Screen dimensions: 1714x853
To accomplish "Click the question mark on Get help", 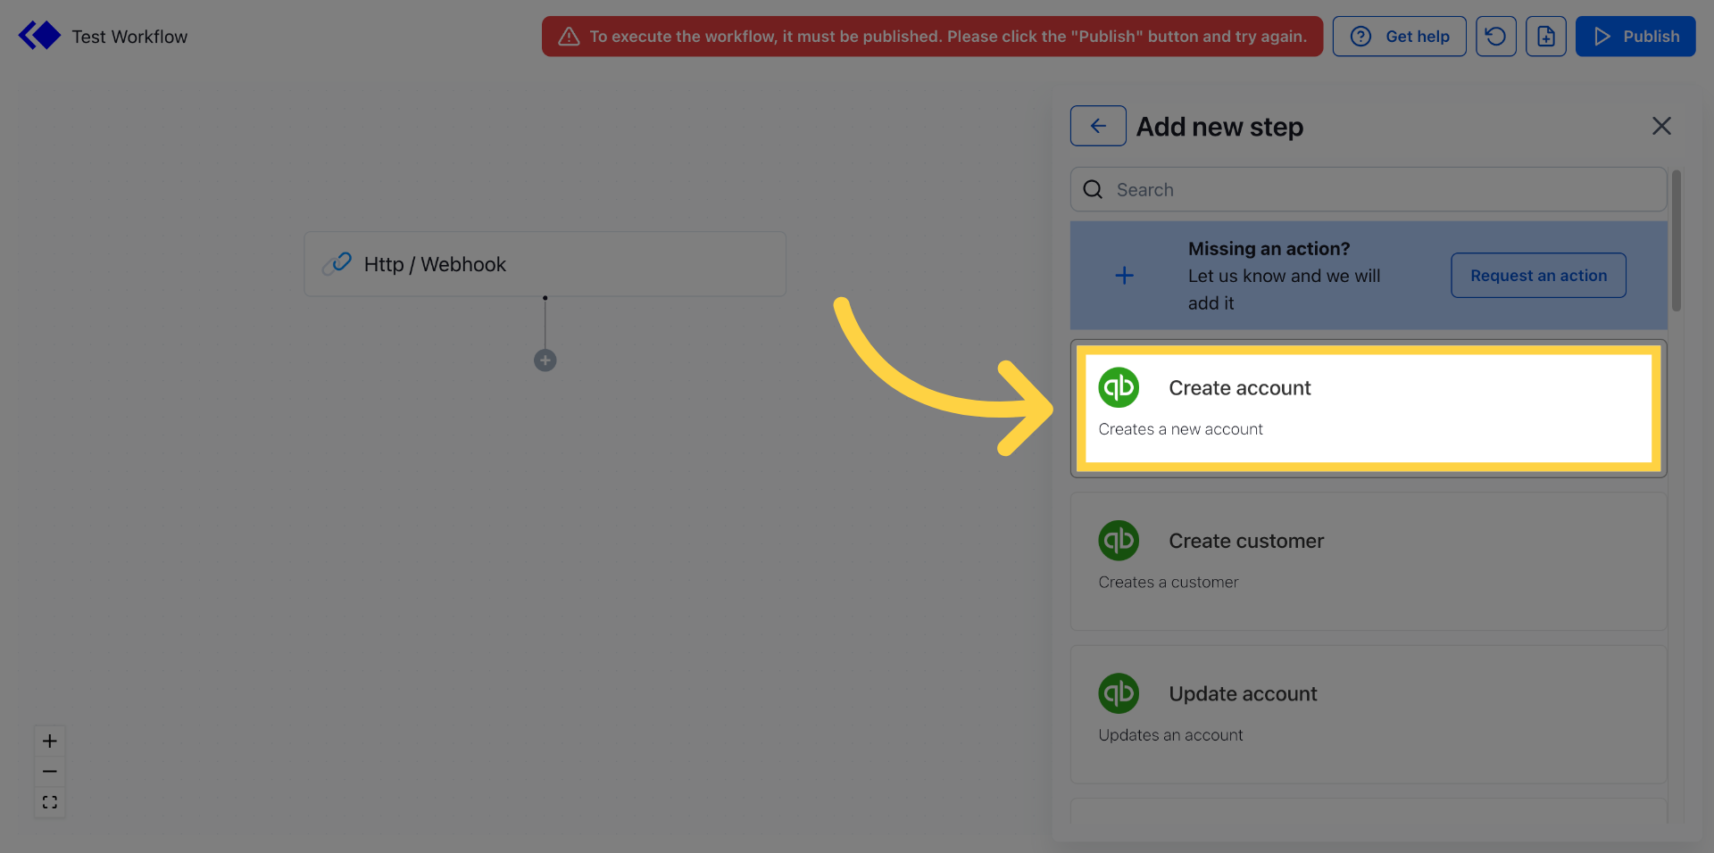I will (1360, 36).
